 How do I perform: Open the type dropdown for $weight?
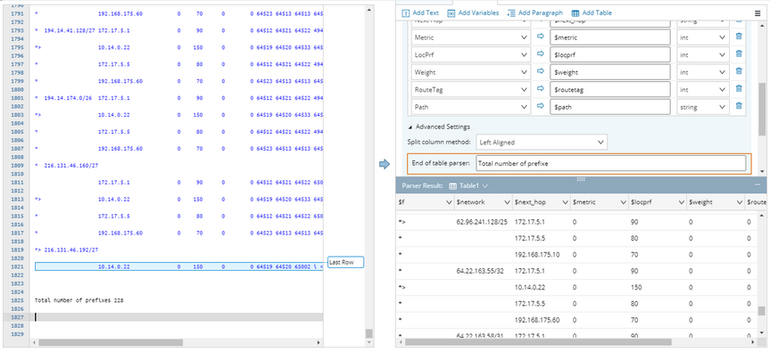[x=703, y=72]
